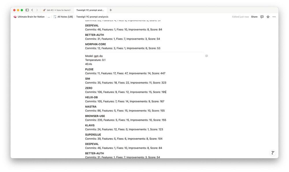This screenshot has width=289, height=172.
Task: Click the MORPHIK-CORE line with Score: 53
Action: (x=123, y=48)
